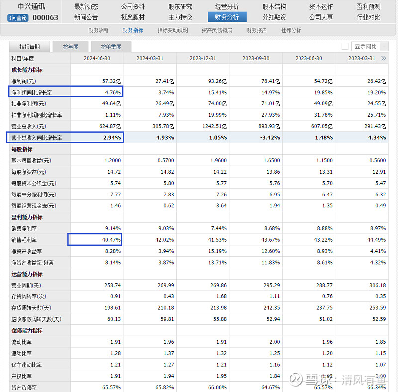
Task: Click the 2023-06-30 column header
Action: coord(308,58)
